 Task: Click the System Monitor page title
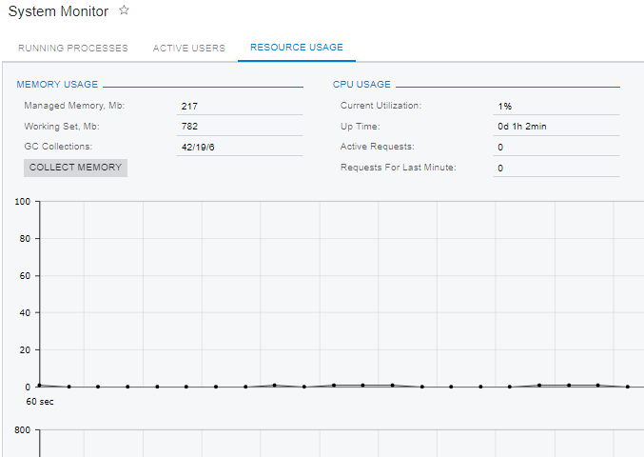58,11
